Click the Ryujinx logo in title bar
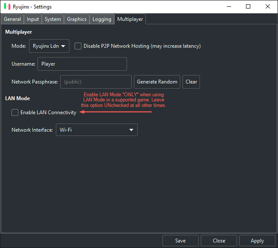The width and height of the screenshot is (278, 248). [x=7, y=6]
